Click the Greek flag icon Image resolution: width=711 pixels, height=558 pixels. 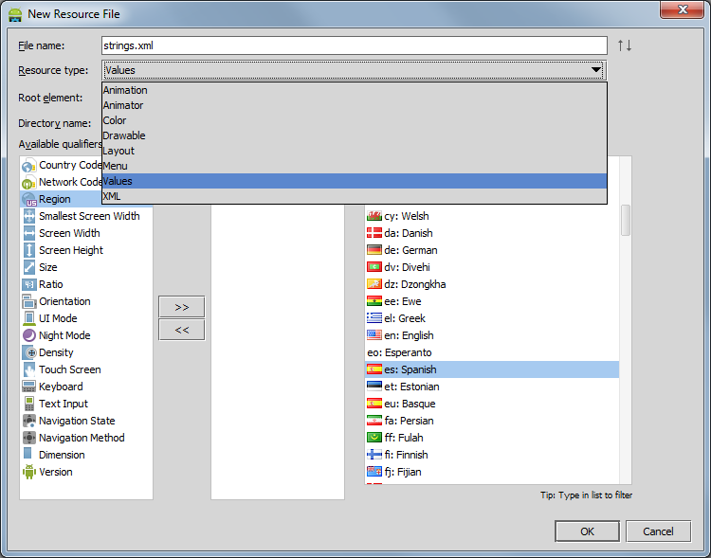tap(374, 318)
